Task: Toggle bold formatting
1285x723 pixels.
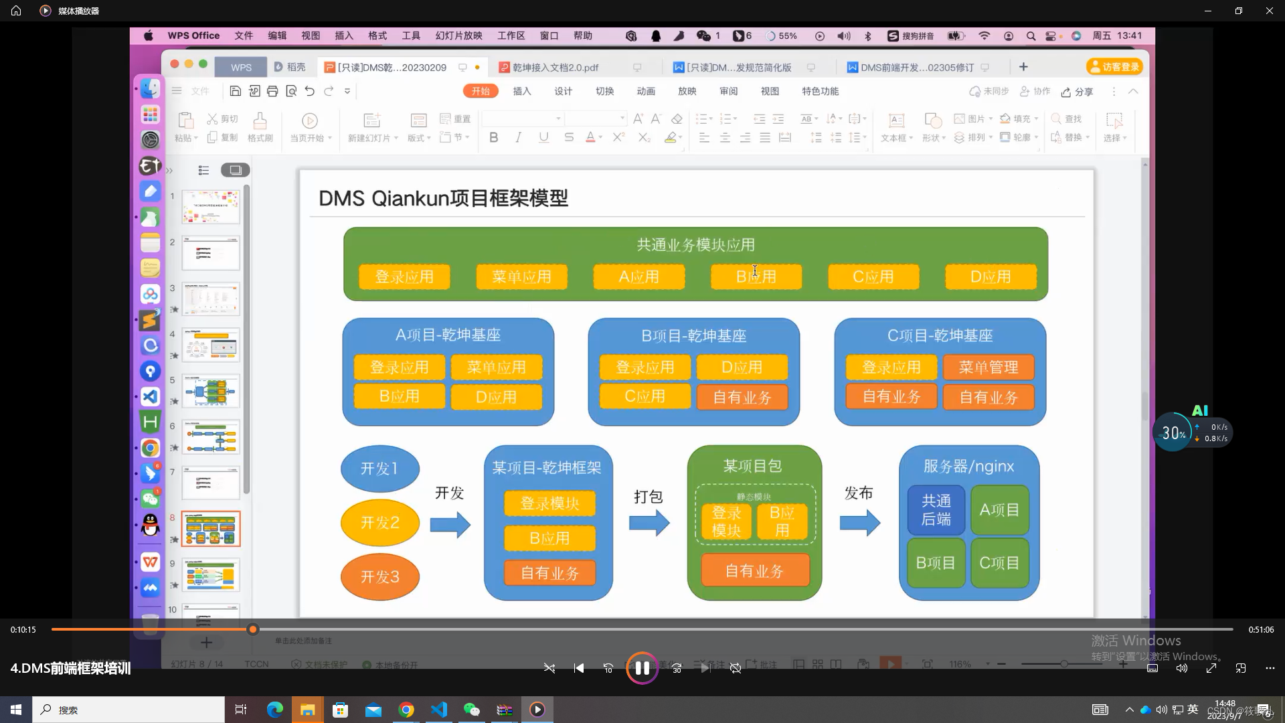Action: click(494, 137)
